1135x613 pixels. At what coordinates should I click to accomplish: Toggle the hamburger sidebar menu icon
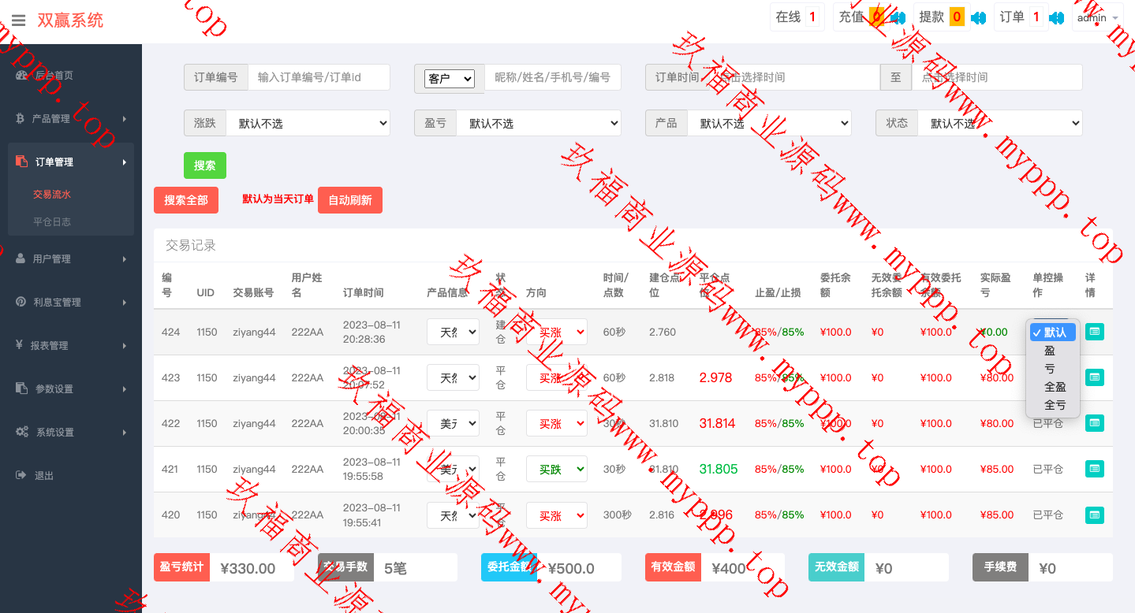click(19, 20)
